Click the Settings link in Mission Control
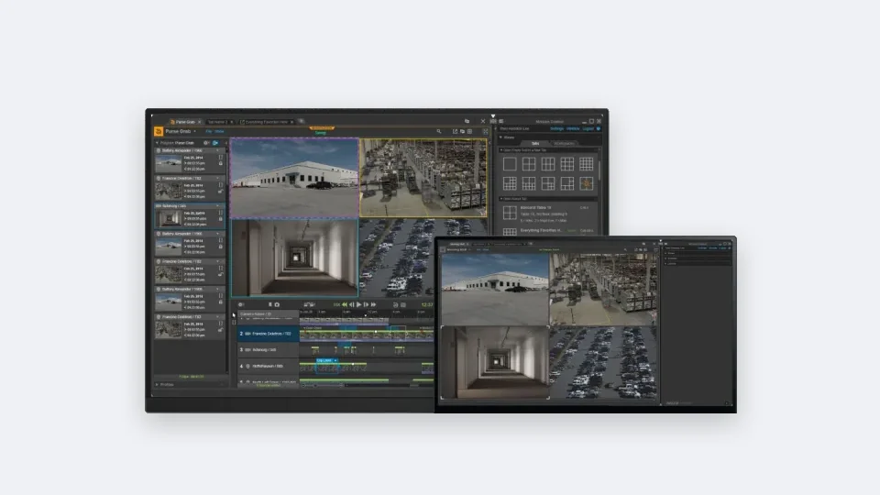The height and width of the screenshot is (495, 880). point(556,128)
